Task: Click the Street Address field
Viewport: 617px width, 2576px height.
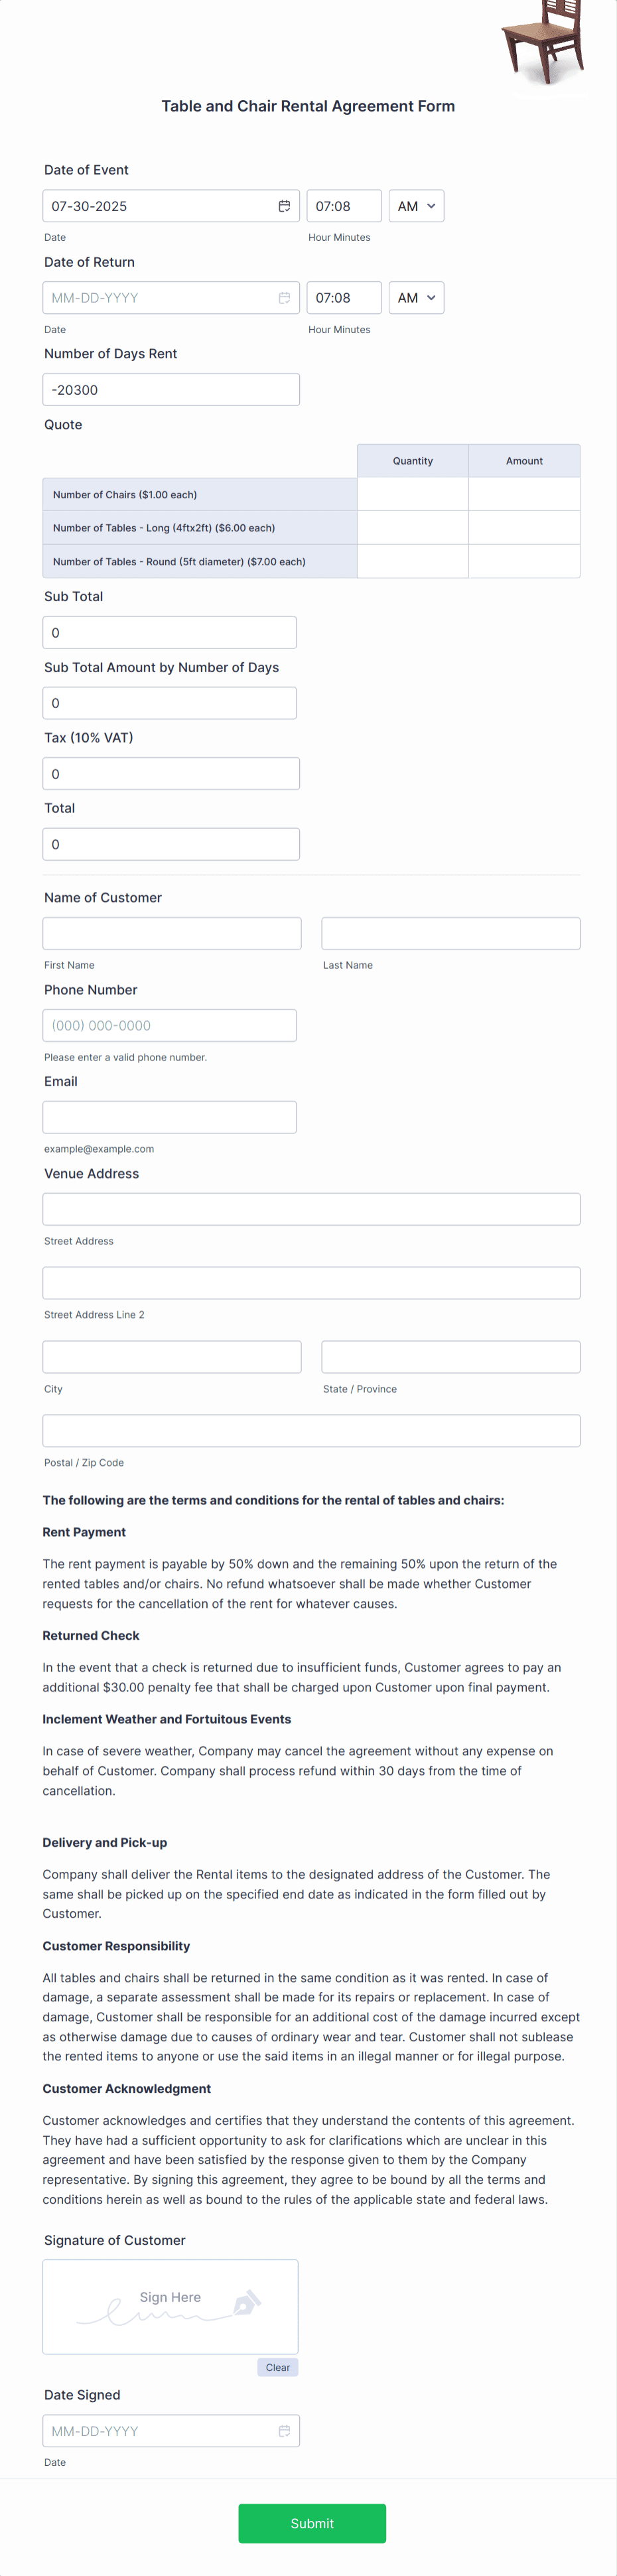Action: point(311,1208)
